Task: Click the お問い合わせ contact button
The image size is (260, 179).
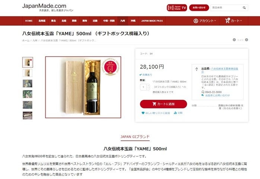Action: coord(199,7)
